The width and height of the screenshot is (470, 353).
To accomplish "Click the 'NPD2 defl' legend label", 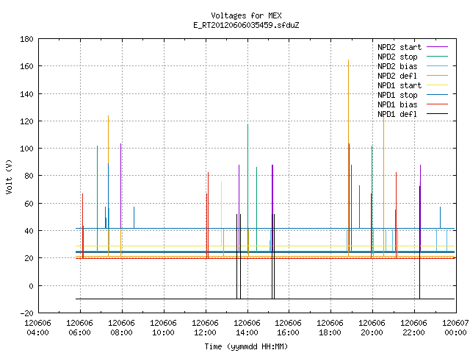I will (397, 76).
